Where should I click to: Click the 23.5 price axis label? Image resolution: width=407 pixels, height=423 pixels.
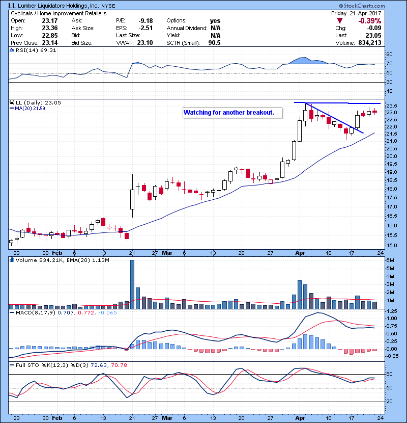391,105
